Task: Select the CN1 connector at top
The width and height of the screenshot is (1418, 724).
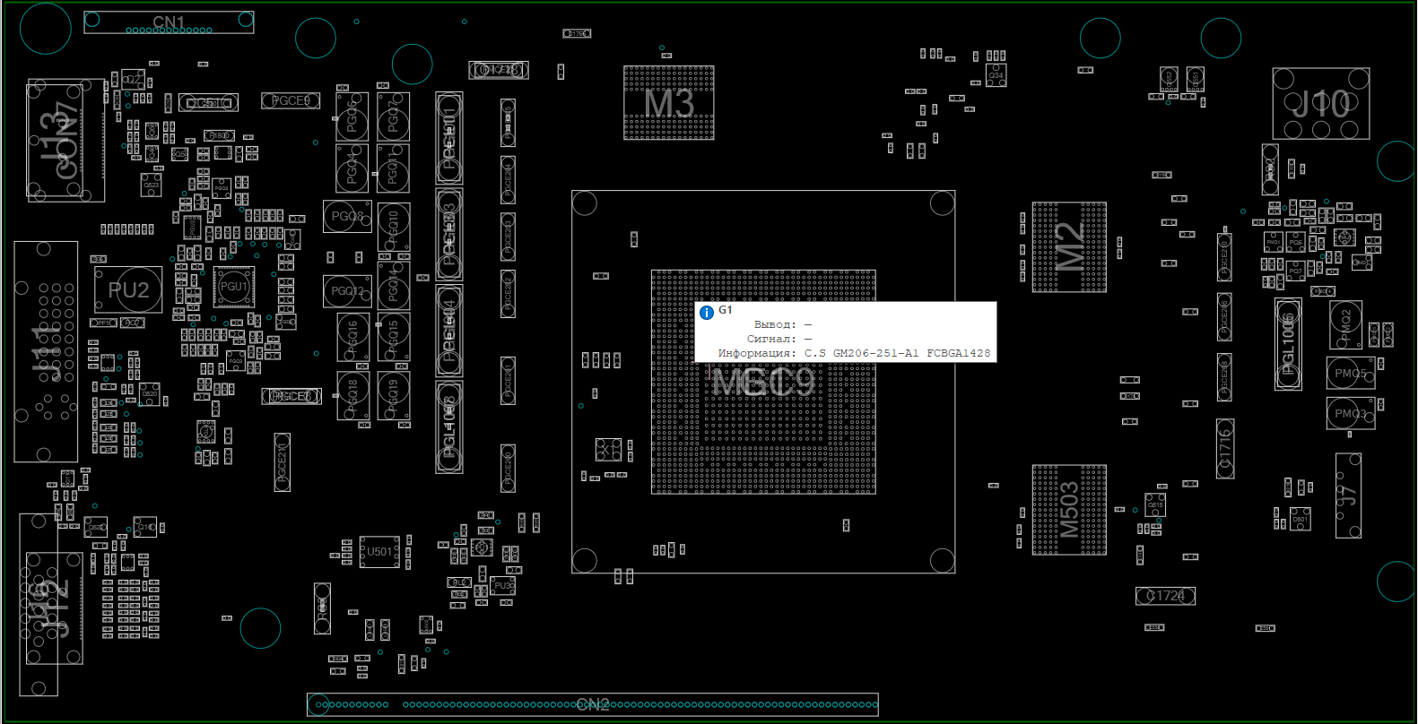Action: pos(169,22)
